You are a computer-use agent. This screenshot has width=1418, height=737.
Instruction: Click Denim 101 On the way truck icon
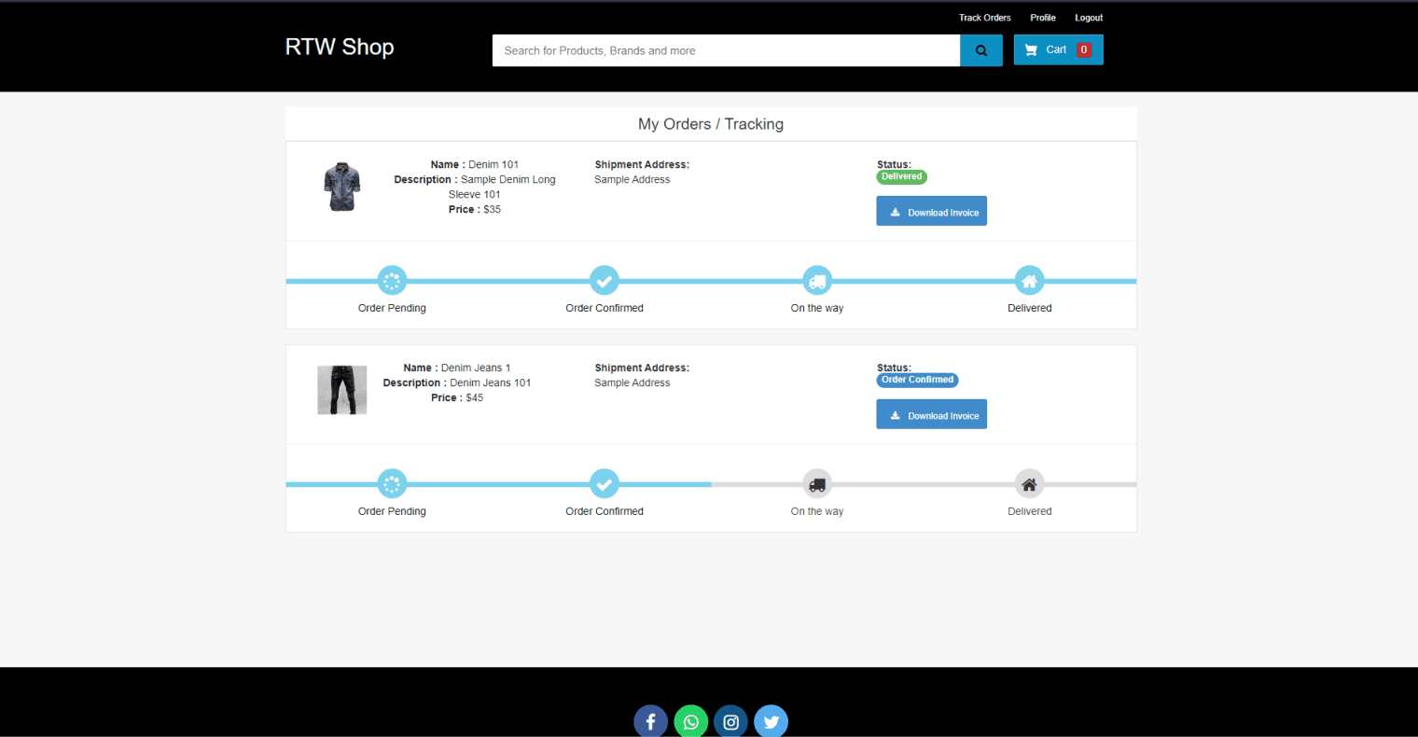click(817, 281)
